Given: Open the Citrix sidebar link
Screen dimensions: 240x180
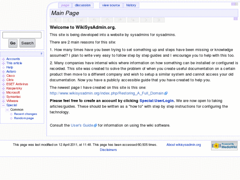Looking at the screenshot, I should tap(10, 80).
